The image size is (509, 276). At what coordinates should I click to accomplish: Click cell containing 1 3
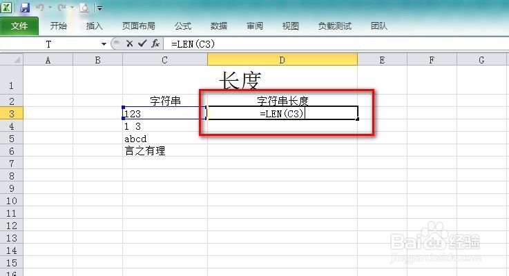(165, 126)
